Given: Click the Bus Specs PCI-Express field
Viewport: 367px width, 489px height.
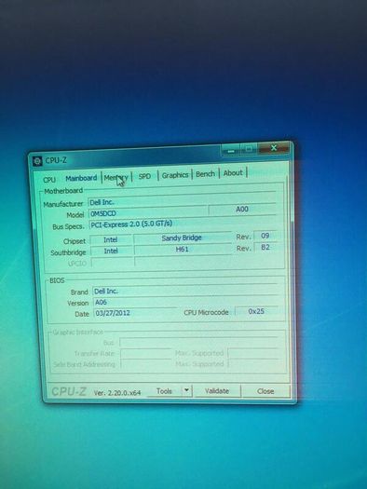Looking at the screenshot, I should pos(183,224).
